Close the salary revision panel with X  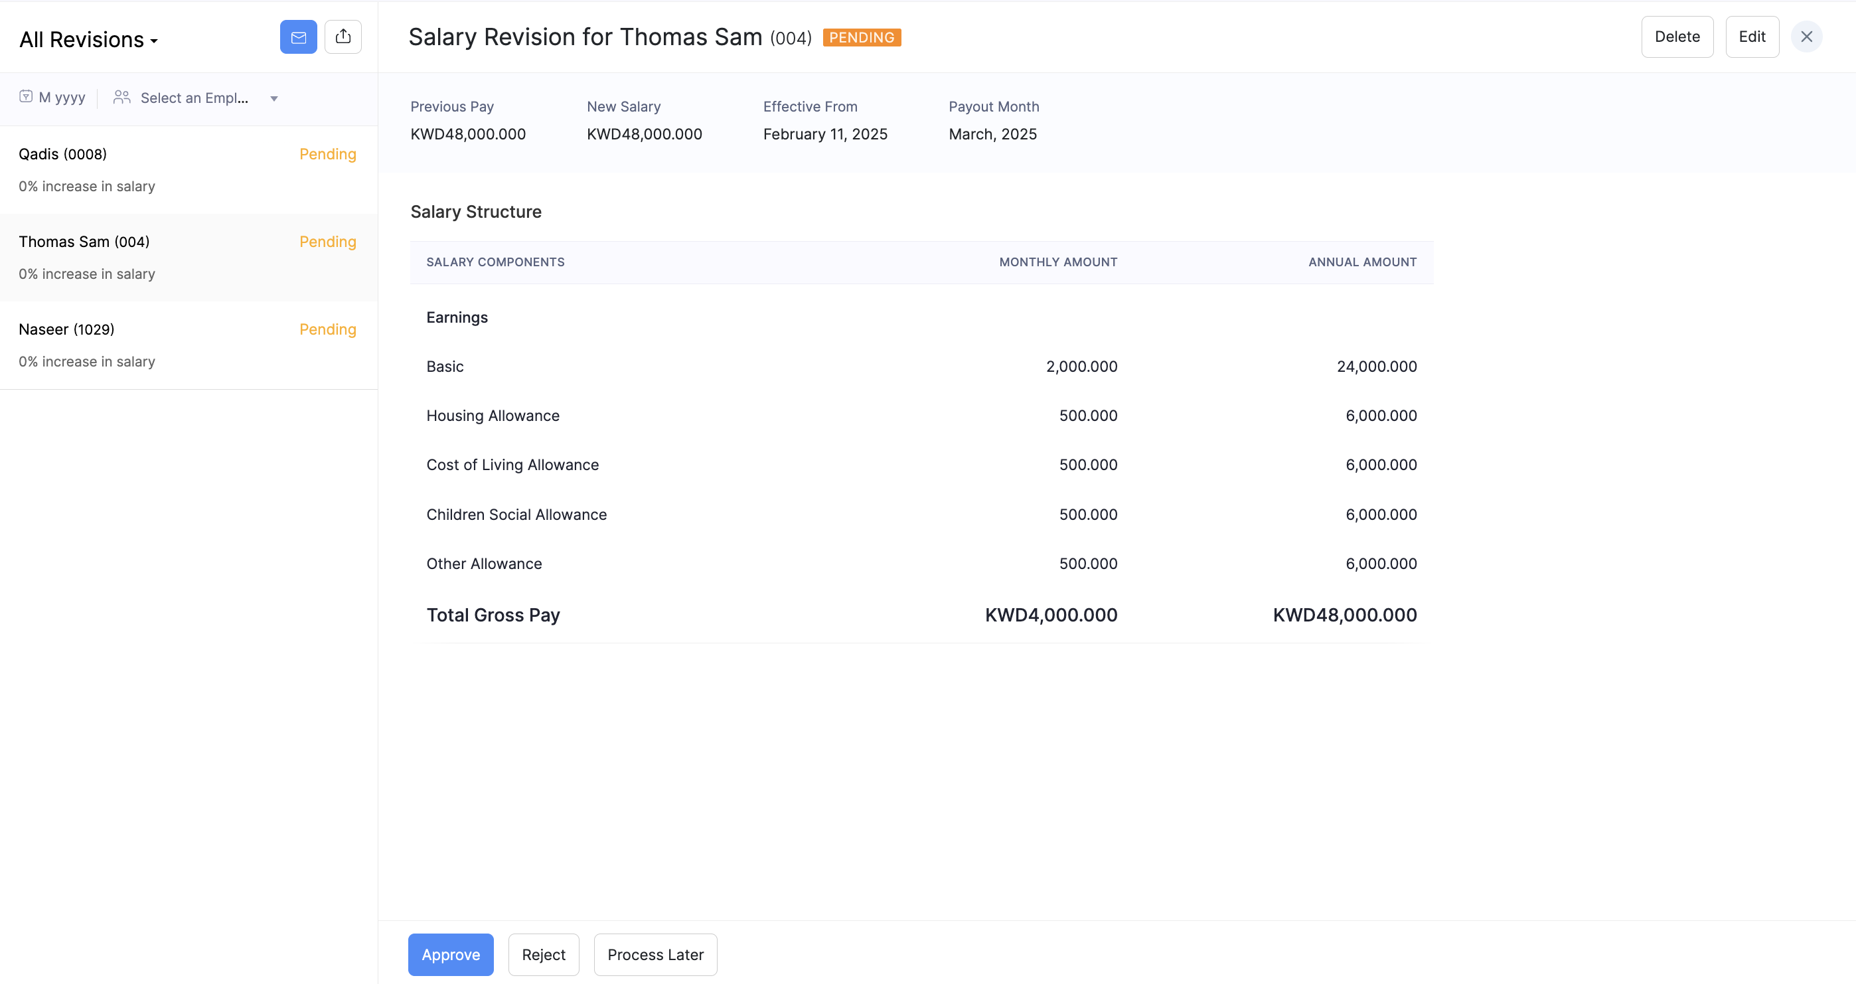pos(1806,37)
